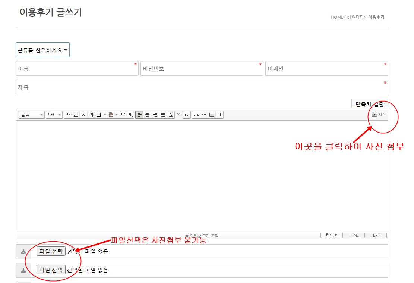Viewport: 414px width, 283px height.
Task: Focus the 이름 name field
Action: (x=77, y=68)
